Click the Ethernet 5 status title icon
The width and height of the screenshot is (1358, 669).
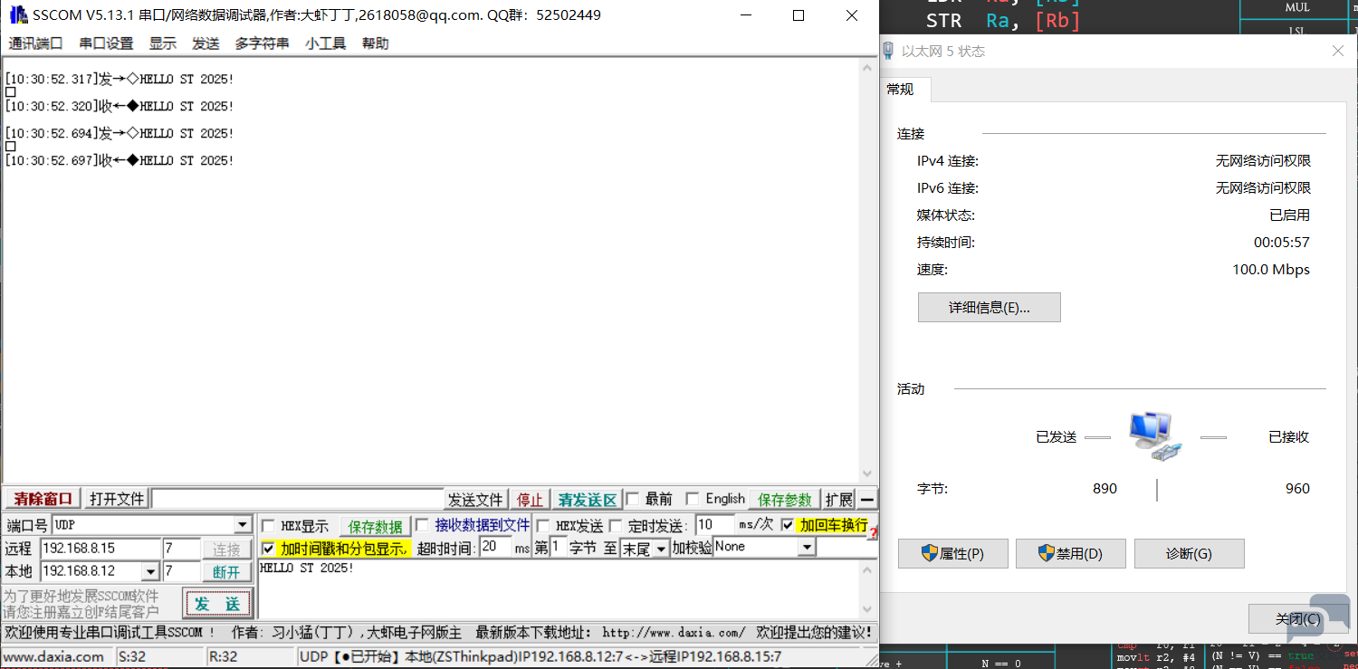tap(888, 52)
